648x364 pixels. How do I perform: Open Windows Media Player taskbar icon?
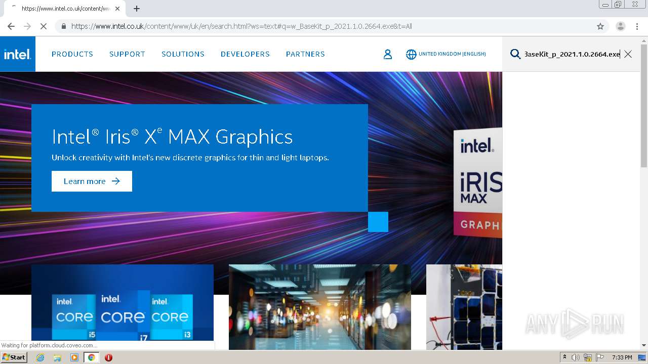click(74, 357)
